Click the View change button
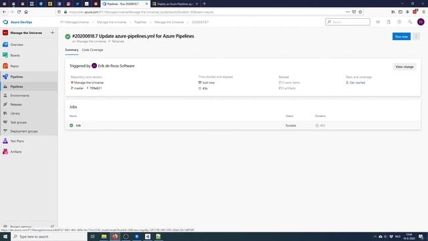 pyautogui.click(x=404, y=67)
